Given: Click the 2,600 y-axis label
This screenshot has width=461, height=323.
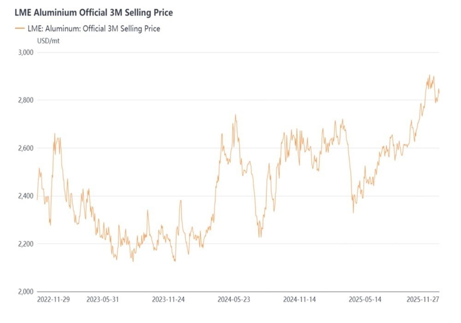Looking at the screenshot, I should (x=26, y=148).
